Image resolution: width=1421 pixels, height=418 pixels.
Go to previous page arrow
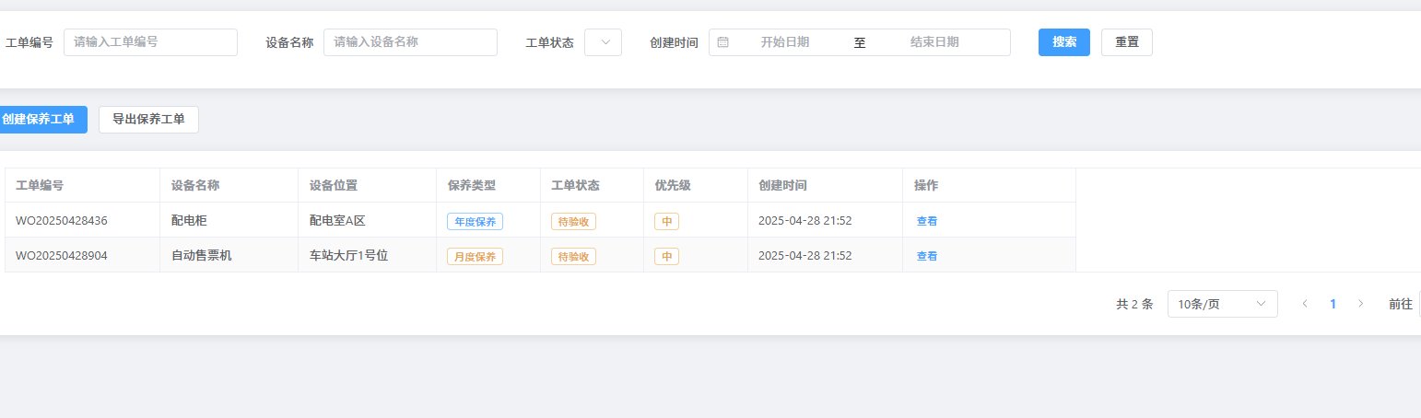pyautogui.click(x=1305, y=304)
